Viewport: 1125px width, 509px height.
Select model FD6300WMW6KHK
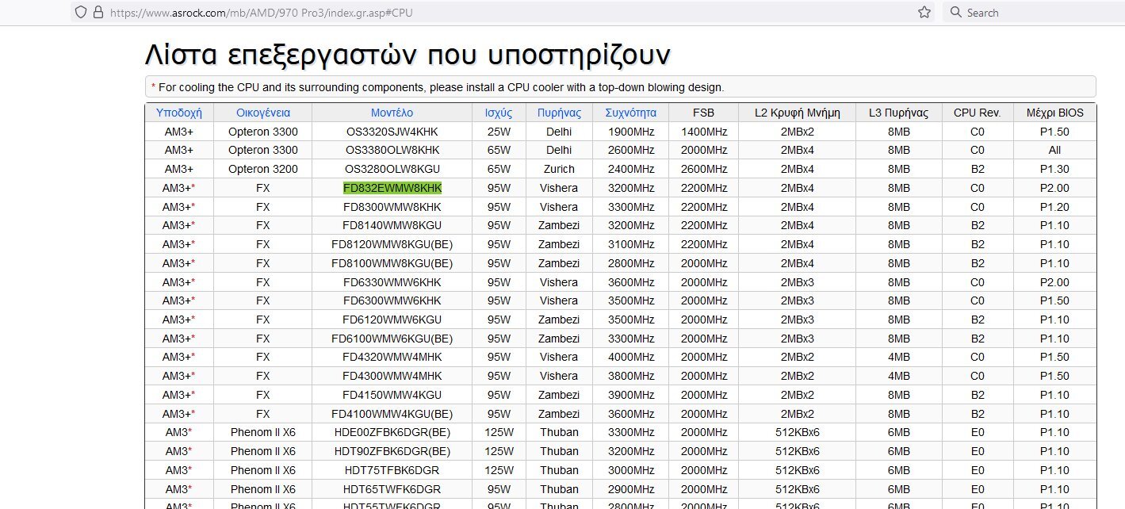click(x=392, y=300)
